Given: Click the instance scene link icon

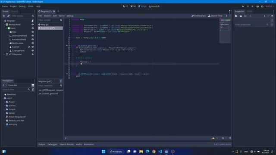Looking at the screenshot, I should 8,16.
